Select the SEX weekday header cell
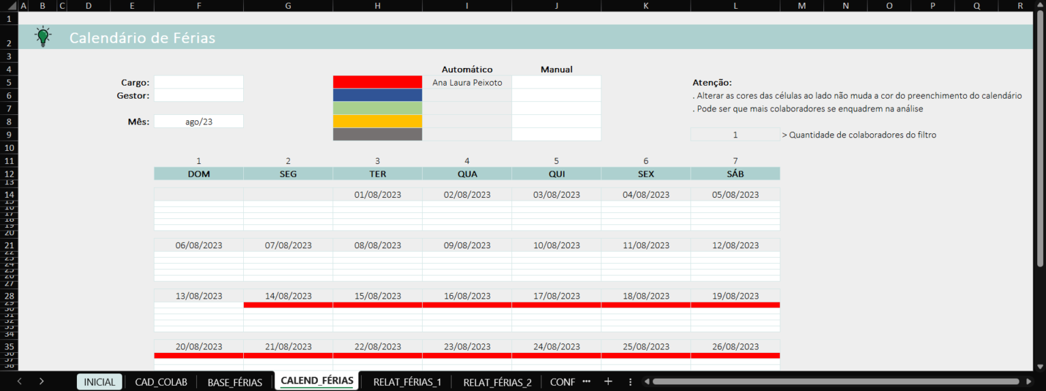Screen dimensions: 1046x391 click(646, 173)
